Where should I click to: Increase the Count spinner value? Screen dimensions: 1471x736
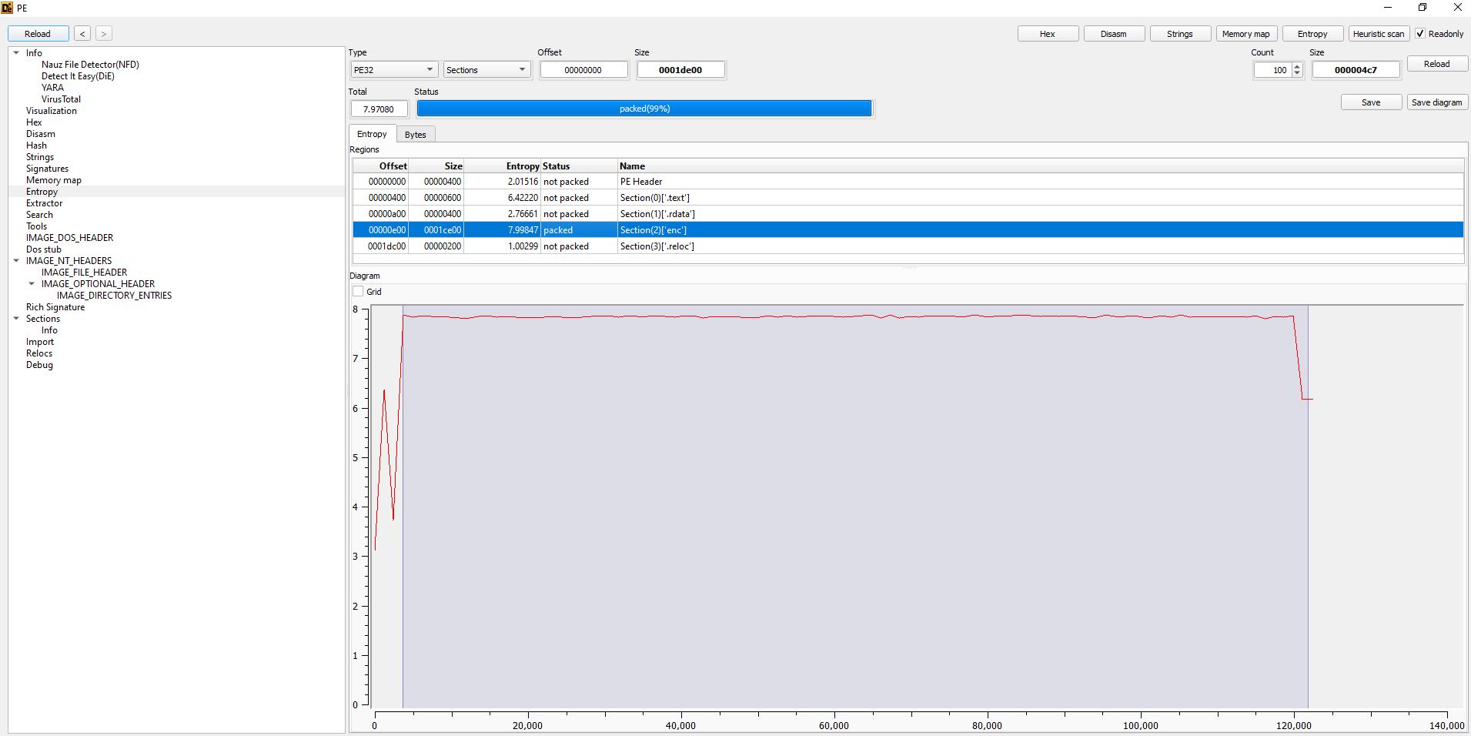pos(1297,67)
